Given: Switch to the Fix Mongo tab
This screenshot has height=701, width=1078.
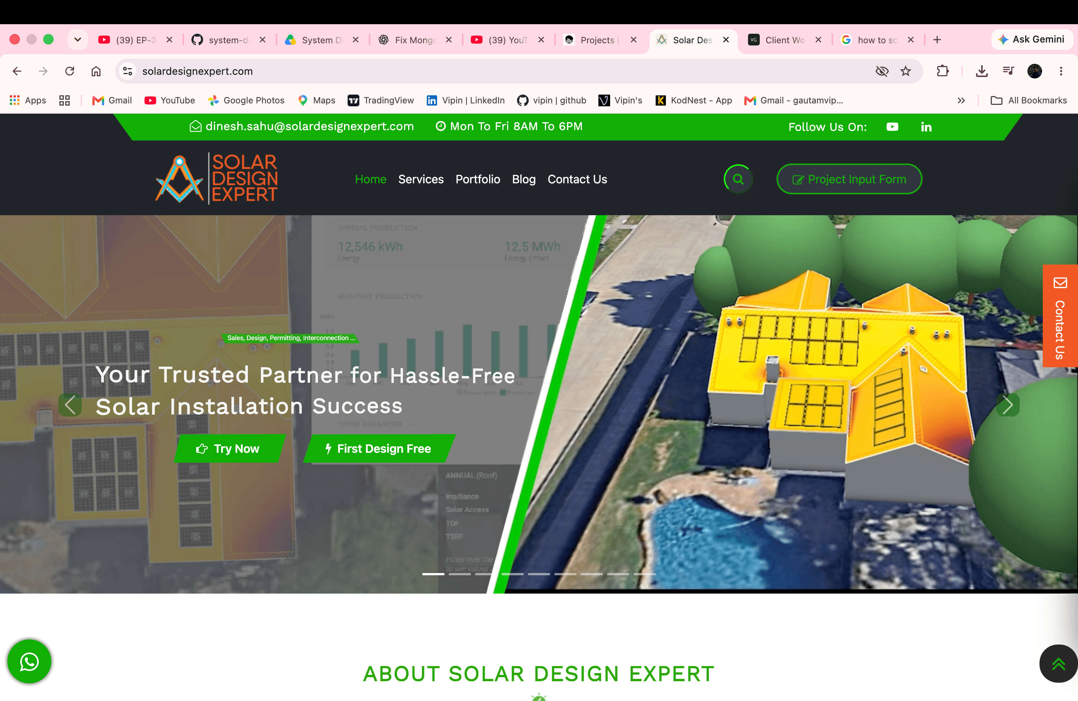Looking at the screenshot, I should tap(415, 40).
